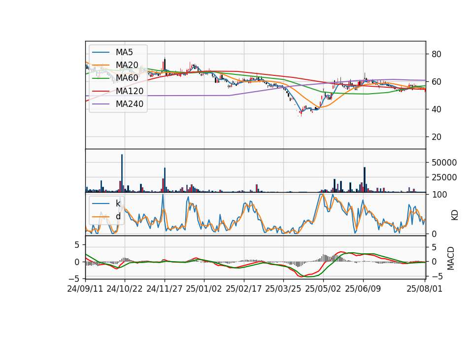Click the d legend entry in KD panel

[118, 216]
